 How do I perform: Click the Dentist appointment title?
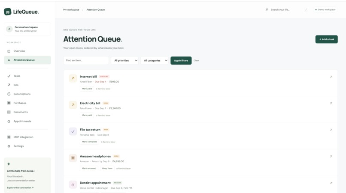click(x=95, y=183)
